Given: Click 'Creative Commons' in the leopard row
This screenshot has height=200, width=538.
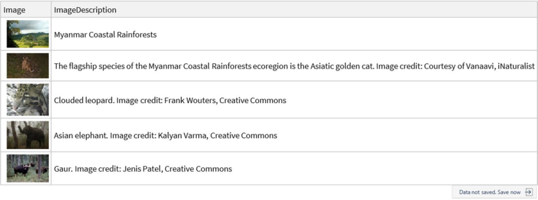Looking at the screenshot, I should (253, 100).
